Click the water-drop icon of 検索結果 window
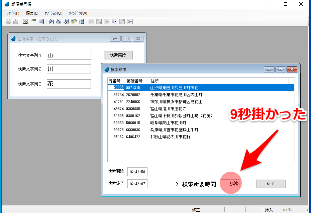 click(x=107, y=69)
